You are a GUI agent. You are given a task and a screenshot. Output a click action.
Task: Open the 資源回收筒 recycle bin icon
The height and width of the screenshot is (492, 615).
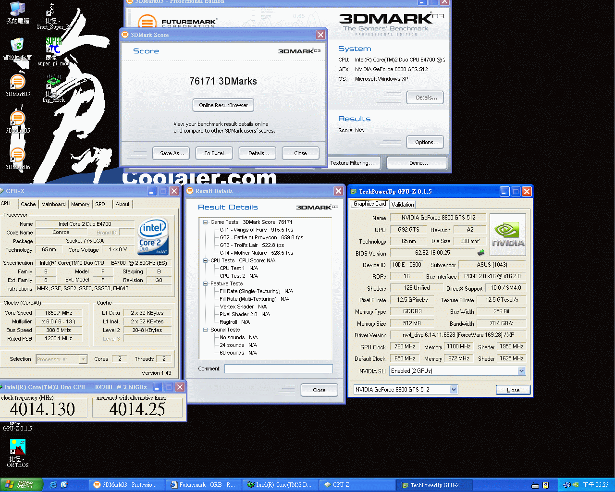(17, 49)
